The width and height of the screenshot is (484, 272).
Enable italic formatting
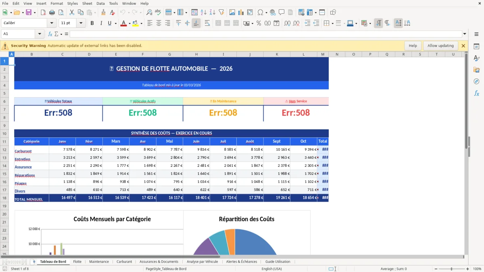click(101, 23)
